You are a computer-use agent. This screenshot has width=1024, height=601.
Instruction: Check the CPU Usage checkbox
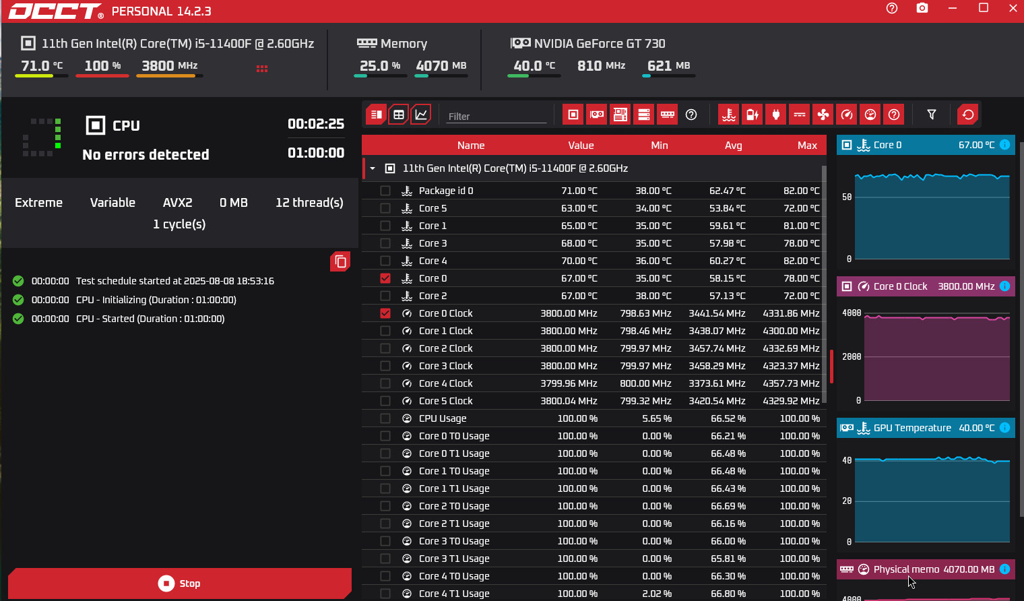(385, 418)
